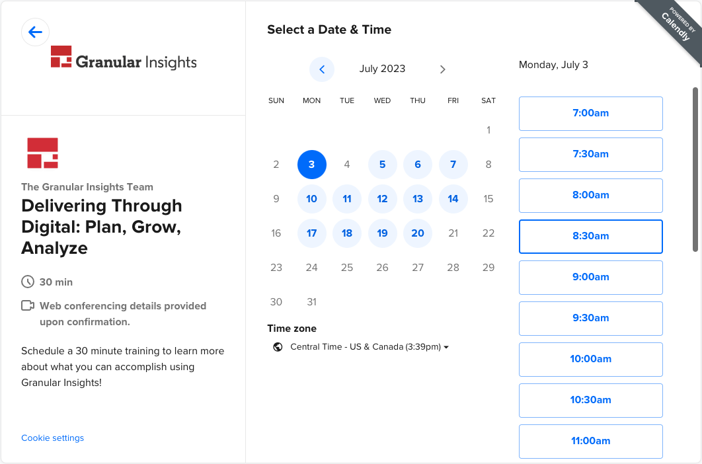Select July 10 on the calendar
Screen dimensions: 702x464
[x=311, y=199]
